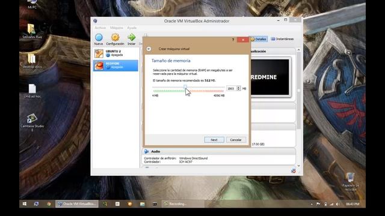Image resolution: width=385 pixels, height=216 pixels.
Task: Click details panel scrollbar down arrow
Action: [x=298, y=166]
